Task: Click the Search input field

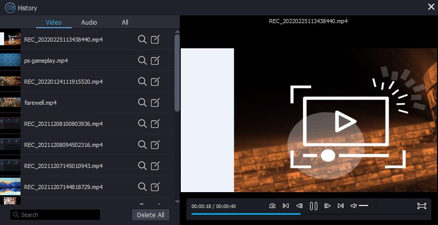Action: pos(55,215)
